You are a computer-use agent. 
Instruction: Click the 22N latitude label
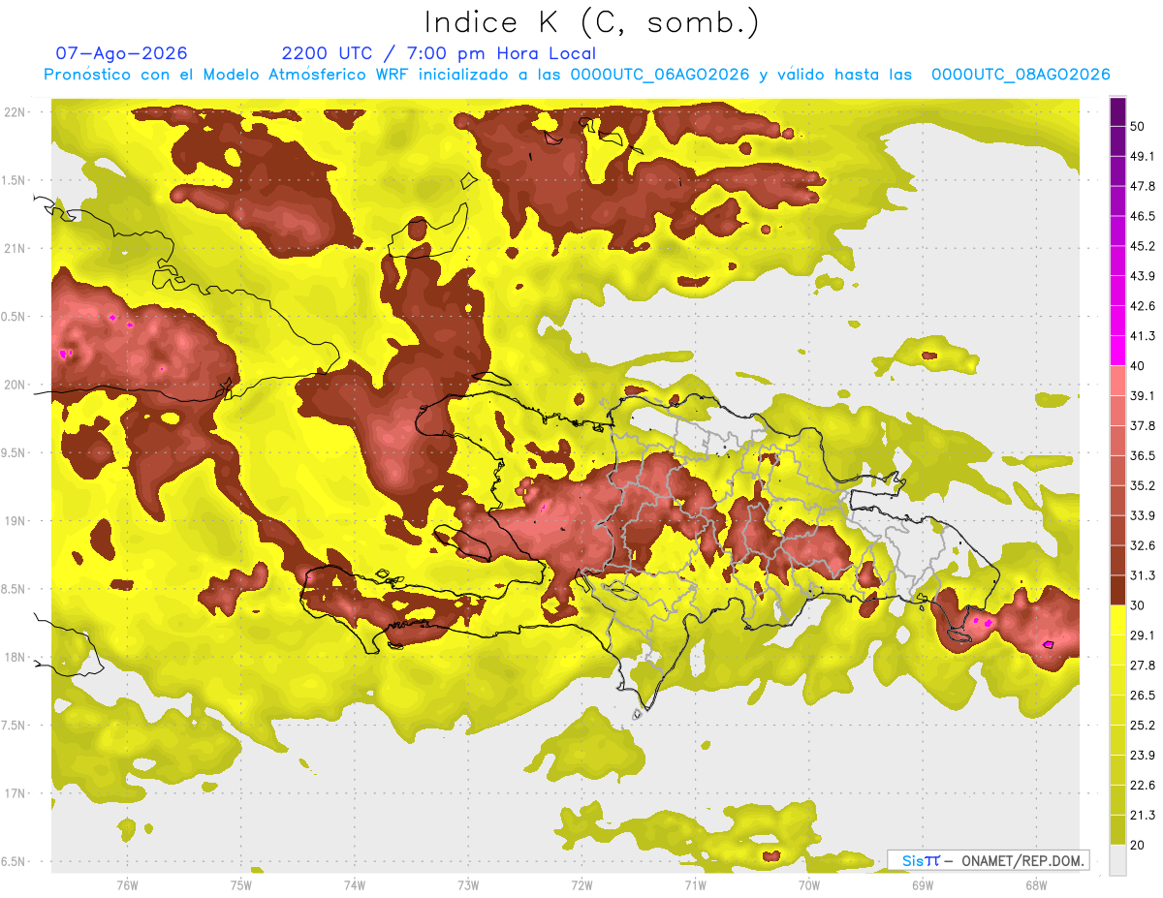pos(16,112)
